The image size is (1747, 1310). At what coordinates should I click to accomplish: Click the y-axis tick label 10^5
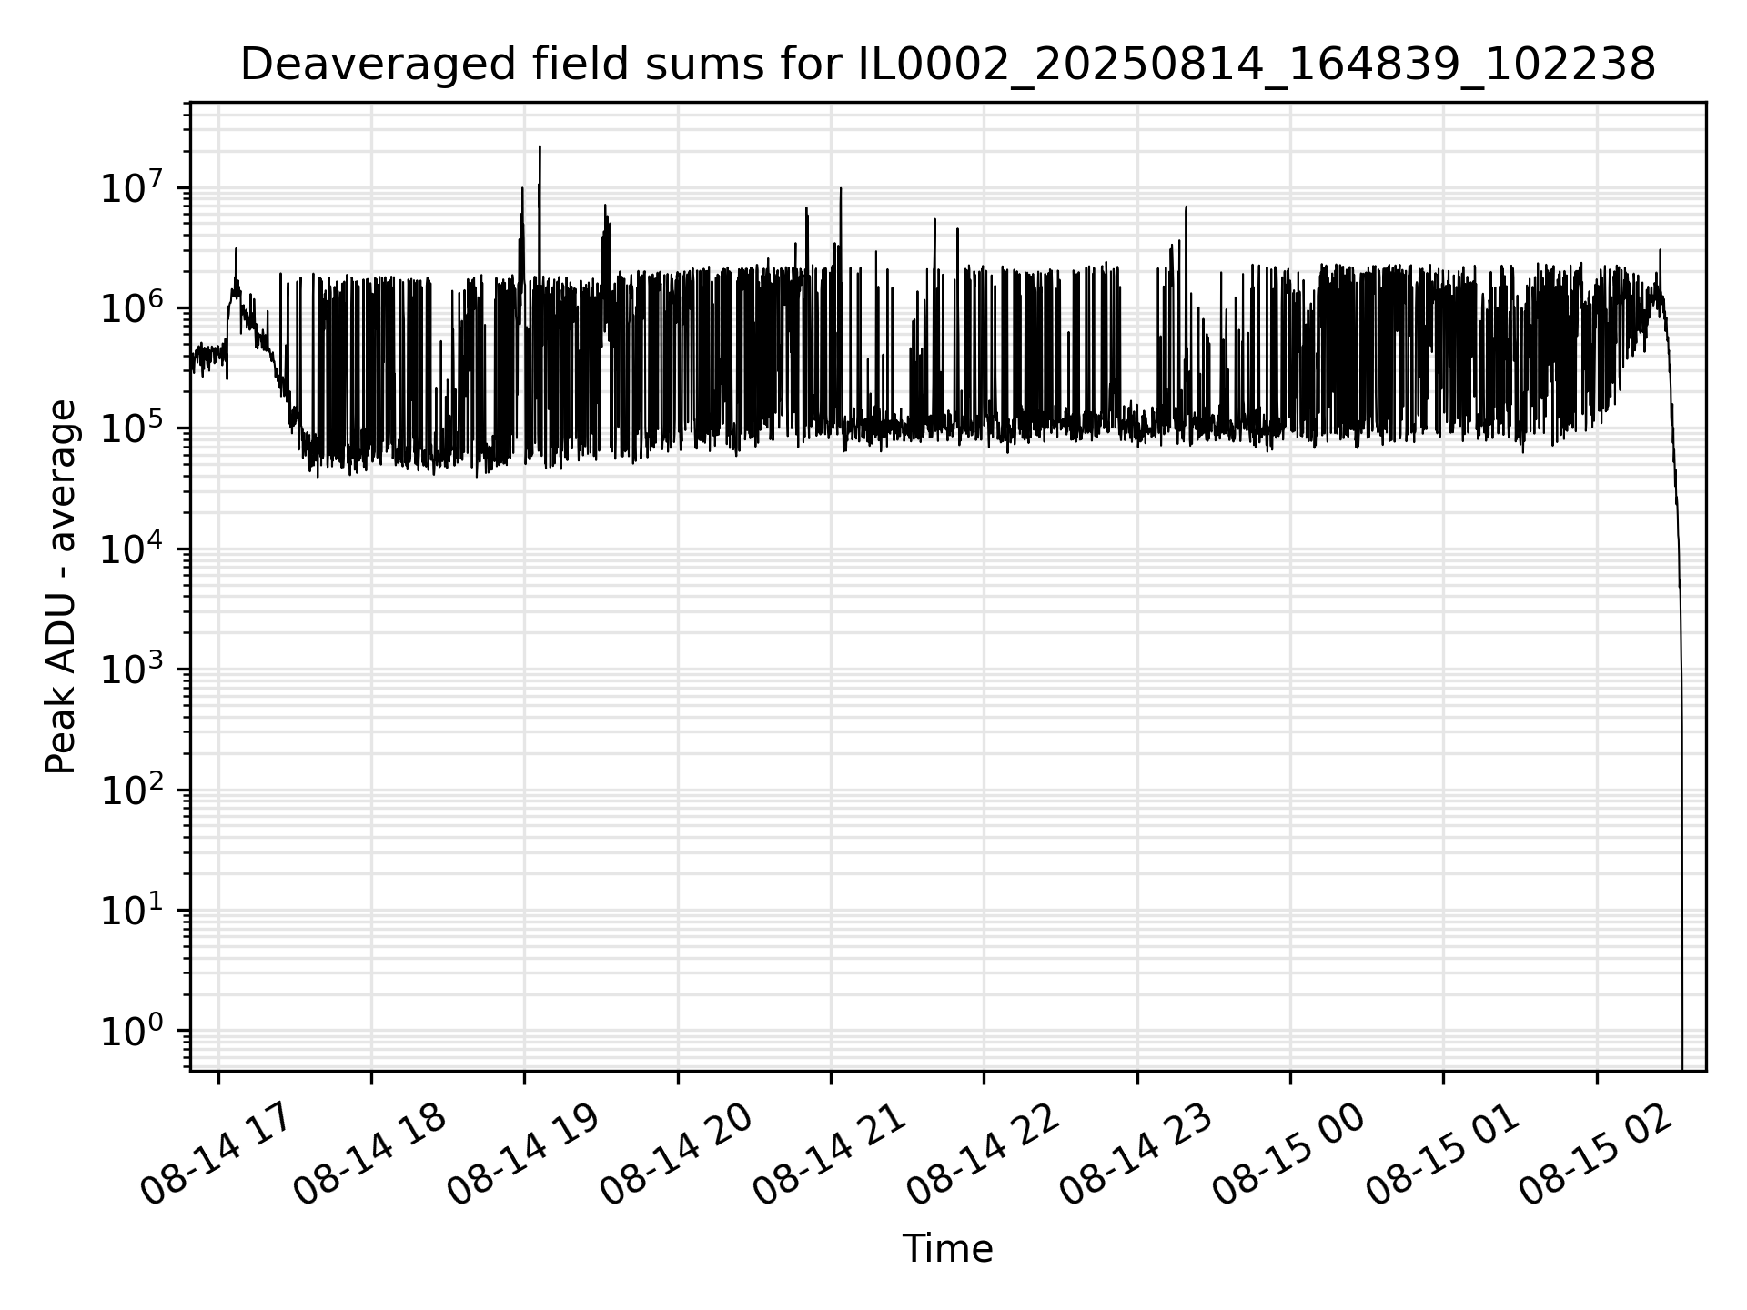pyautogui.click(x=133, y=429)
